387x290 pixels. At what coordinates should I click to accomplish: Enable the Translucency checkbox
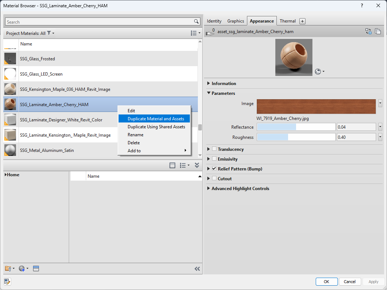coord(214,149)
